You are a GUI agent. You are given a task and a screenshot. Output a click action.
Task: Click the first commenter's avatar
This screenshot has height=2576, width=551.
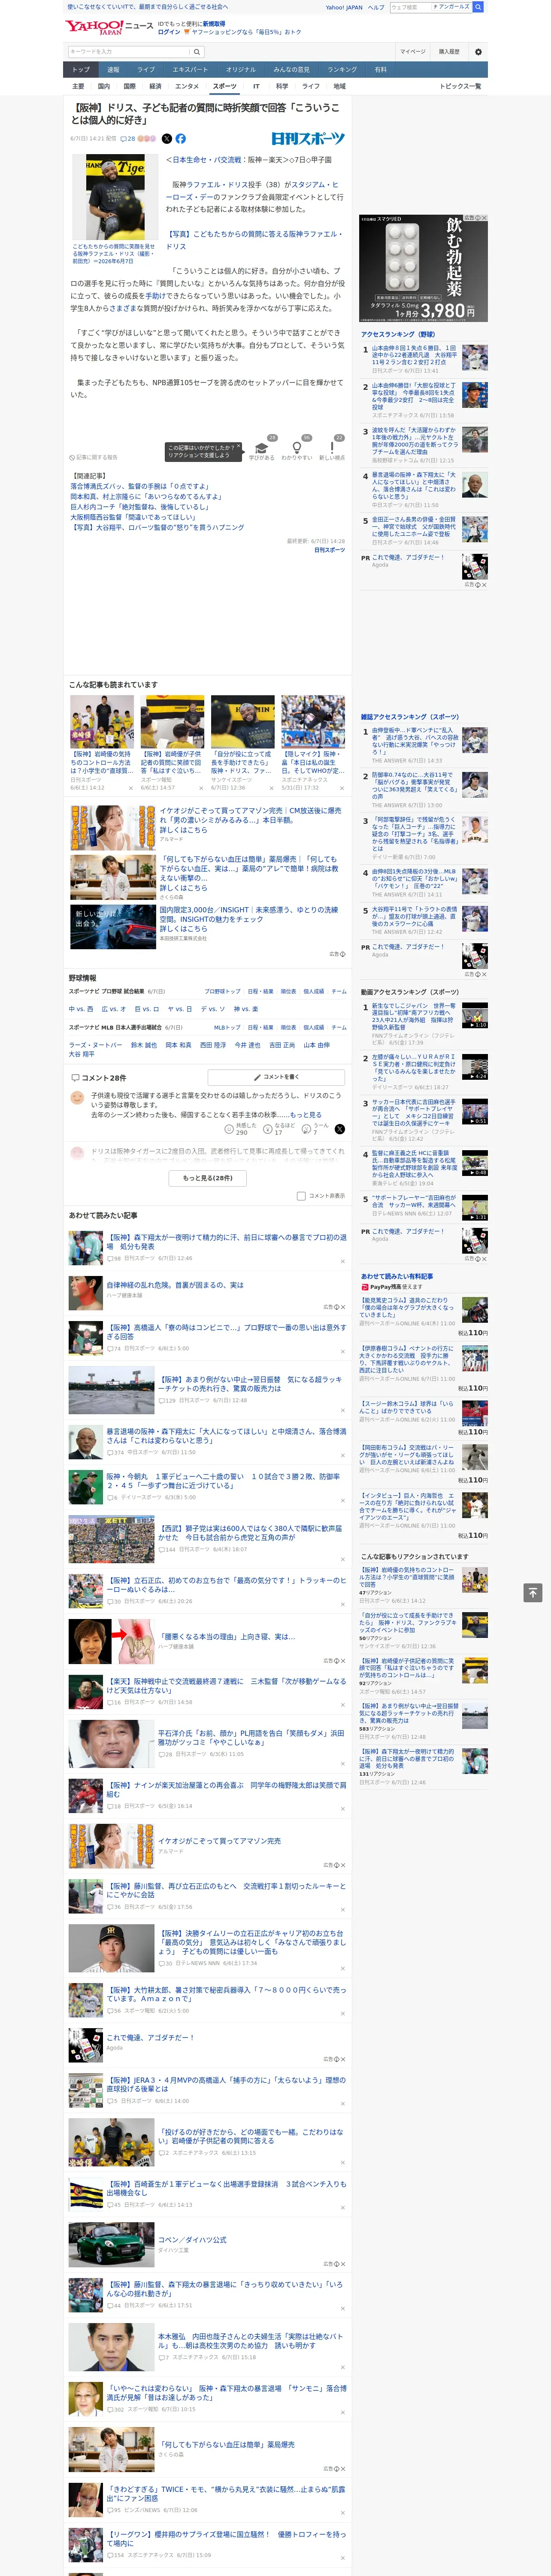(x=77, y=1098)
